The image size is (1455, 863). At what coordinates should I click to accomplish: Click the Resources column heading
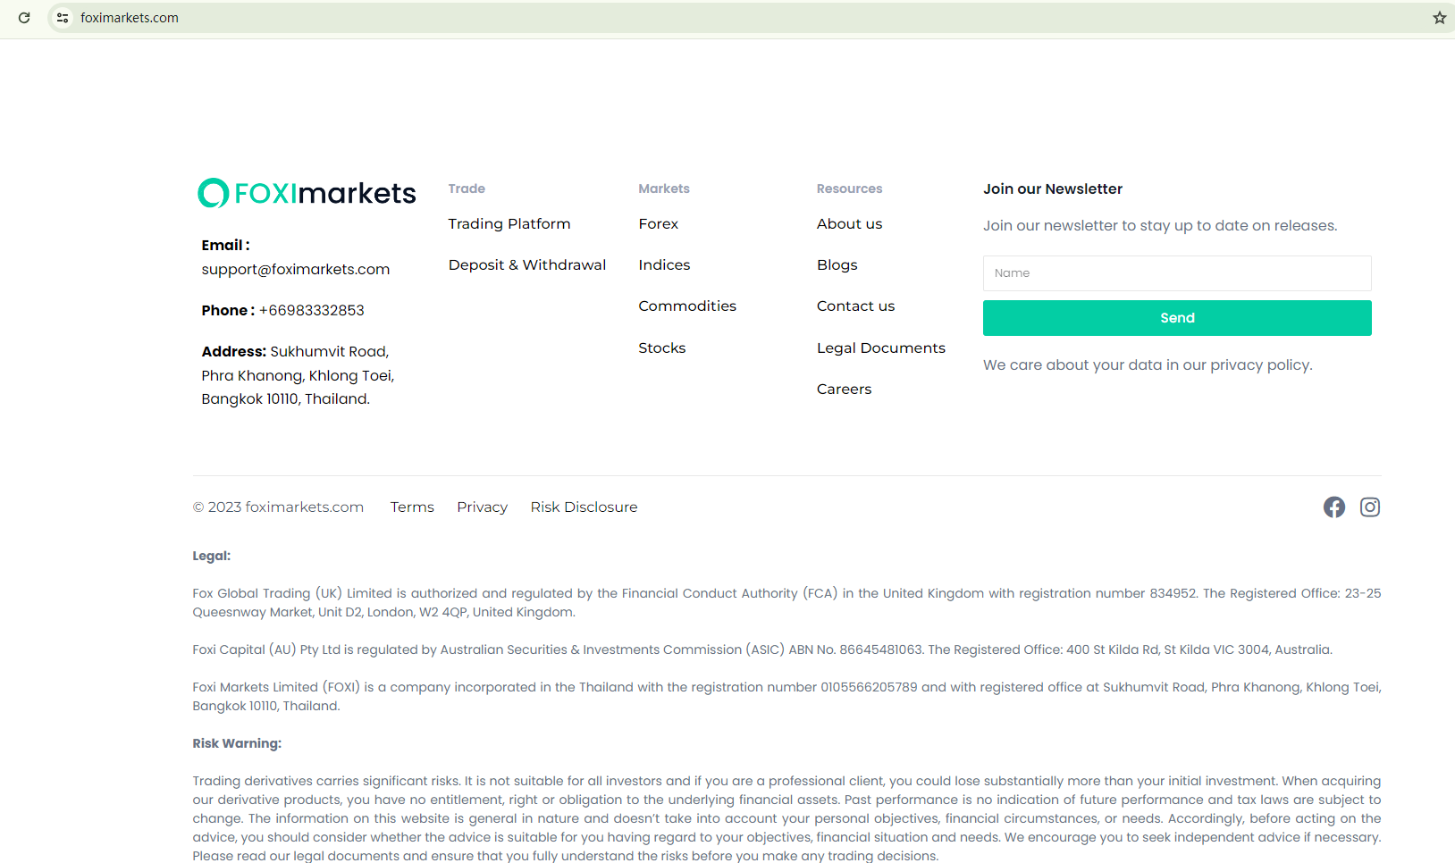[x=849, y=189]
